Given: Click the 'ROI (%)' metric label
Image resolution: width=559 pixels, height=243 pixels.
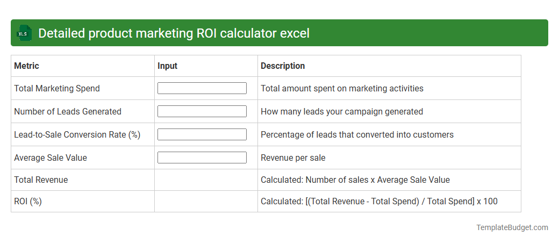Looking at the screenshot, I should tap(28, 202).
